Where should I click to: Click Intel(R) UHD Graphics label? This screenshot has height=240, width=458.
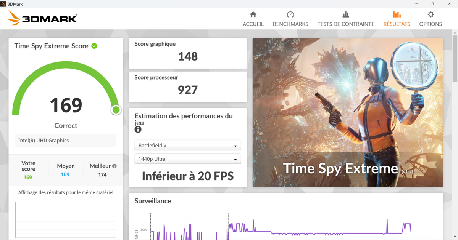44,141
